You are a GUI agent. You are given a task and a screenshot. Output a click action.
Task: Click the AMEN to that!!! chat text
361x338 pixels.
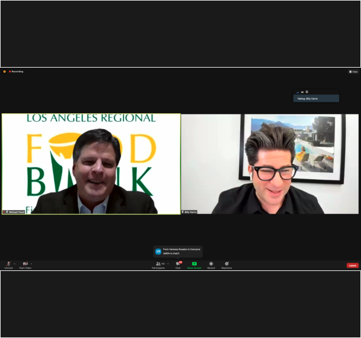point(171,253)
